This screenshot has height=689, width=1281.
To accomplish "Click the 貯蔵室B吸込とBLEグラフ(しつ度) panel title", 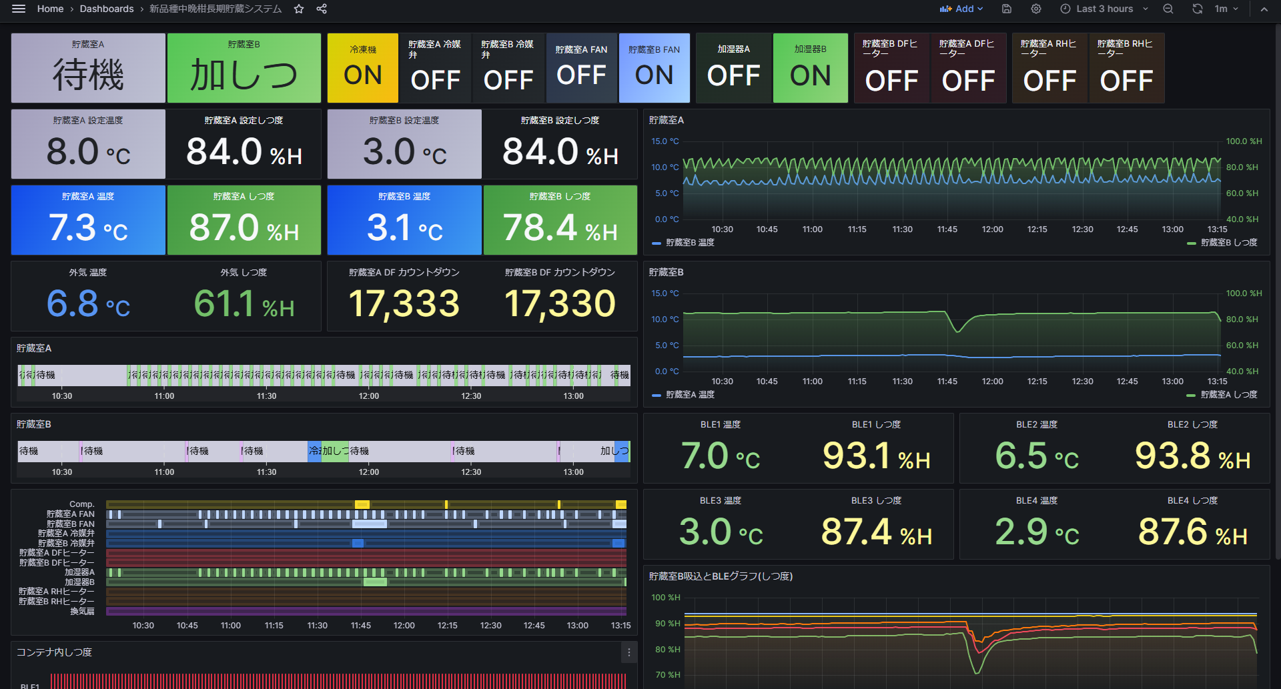I will click(x=721, y=576).
